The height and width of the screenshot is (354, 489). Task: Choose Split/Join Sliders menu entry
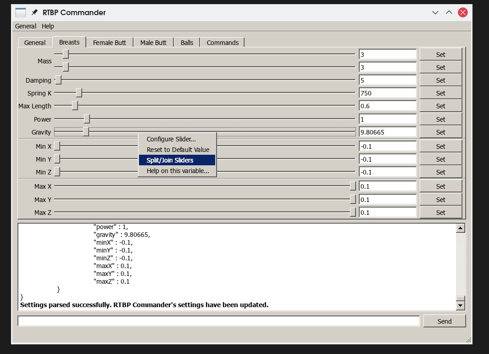point(177,160)
